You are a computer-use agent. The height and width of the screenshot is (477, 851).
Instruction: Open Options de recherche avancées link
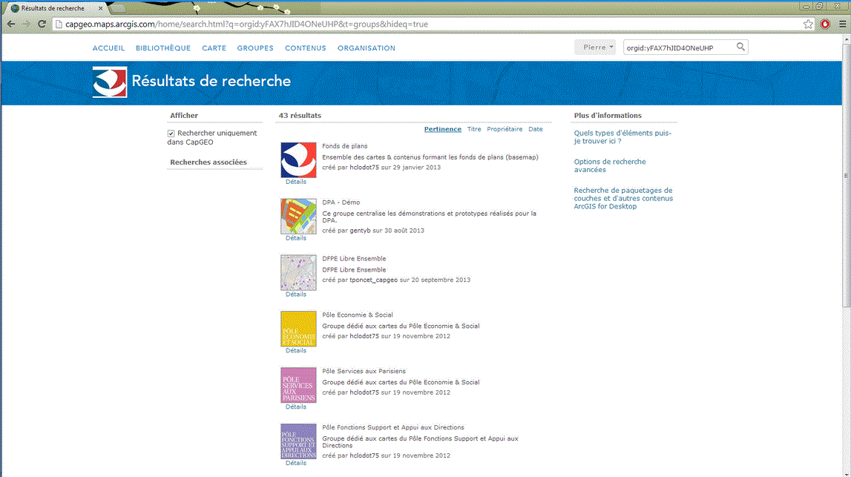tap(610, 165)
